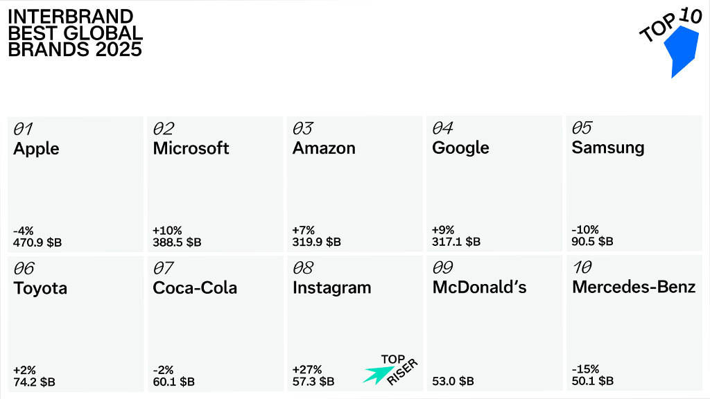Click the Instagram brand name

[x=331, y=287]
